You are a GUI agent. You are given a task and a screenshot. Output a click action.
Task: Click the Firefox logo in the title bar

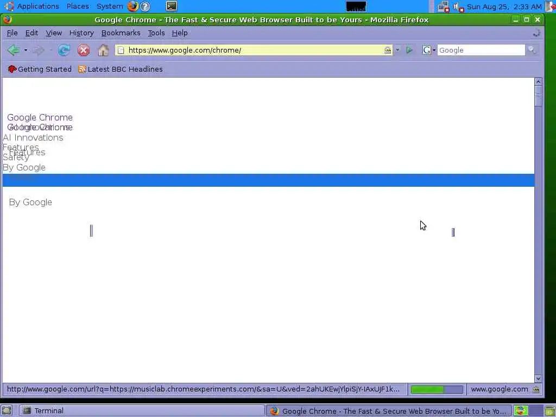[8, 20]
